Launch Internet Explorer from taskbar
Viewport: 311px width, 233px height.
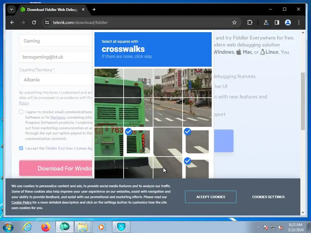click(27, 227)
